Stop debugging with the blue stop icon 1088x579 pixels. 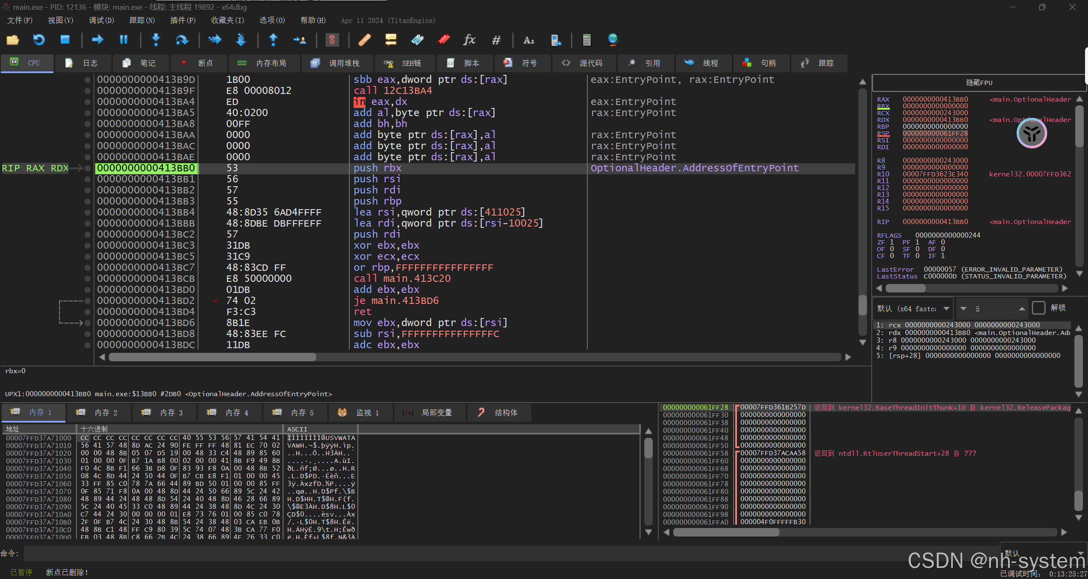click(x=65, y=40)
